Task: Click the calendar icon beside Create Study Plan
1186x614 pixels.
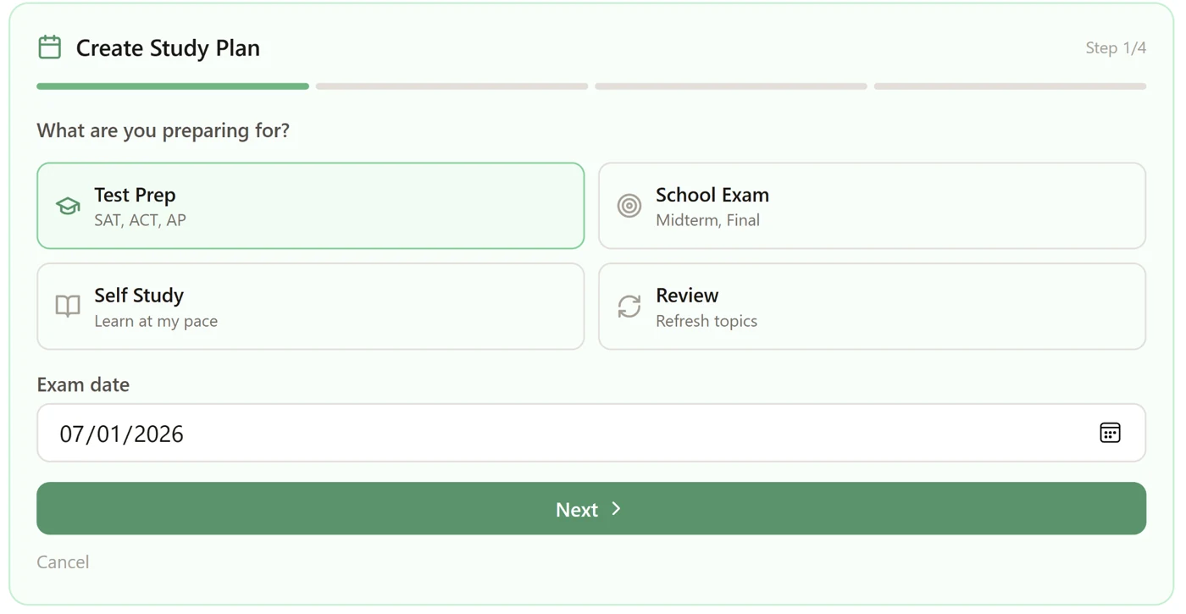Action: pos(49,47)
